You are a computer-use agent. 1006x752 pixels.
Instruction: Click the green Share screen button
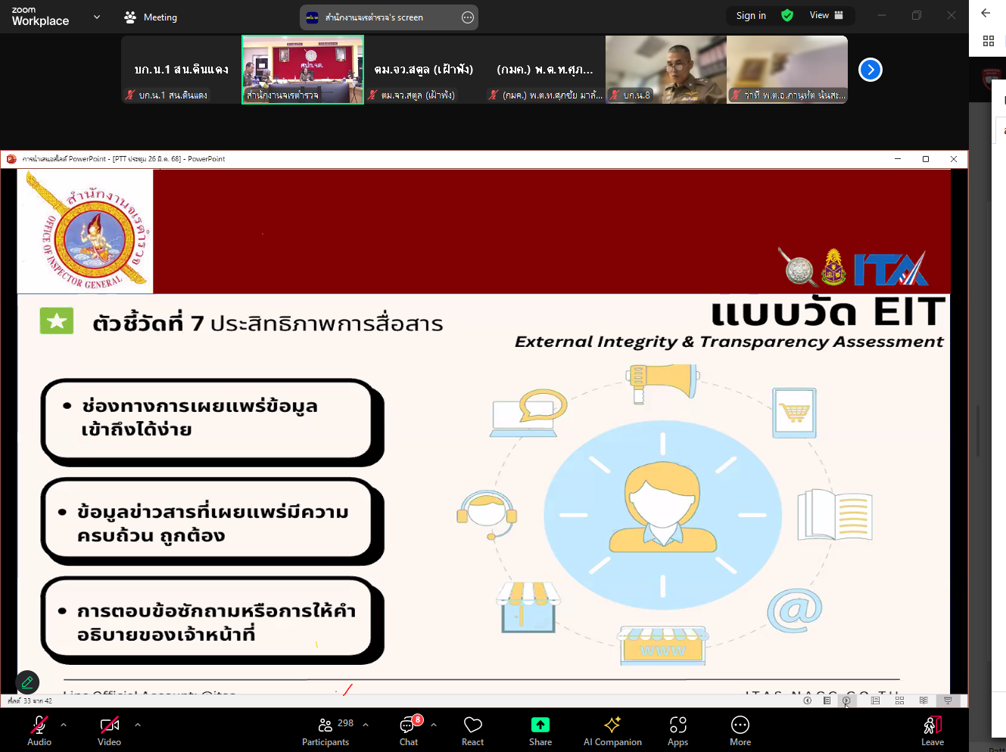point(540,731)
